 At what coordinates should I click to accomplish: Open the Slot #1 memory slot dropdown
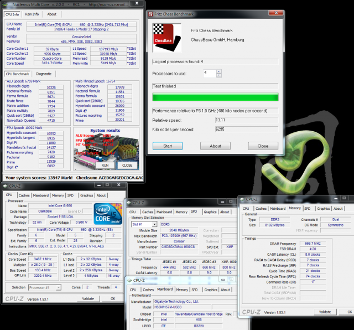pos(154,224)
